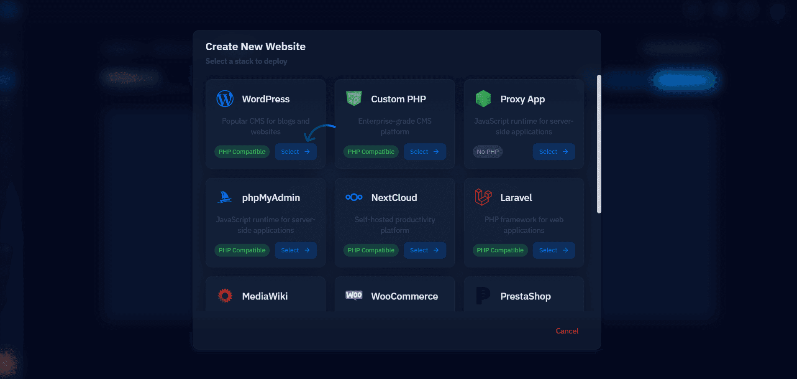Click the WordPress card title
The image size is (797, 379).
pos(266,99)
